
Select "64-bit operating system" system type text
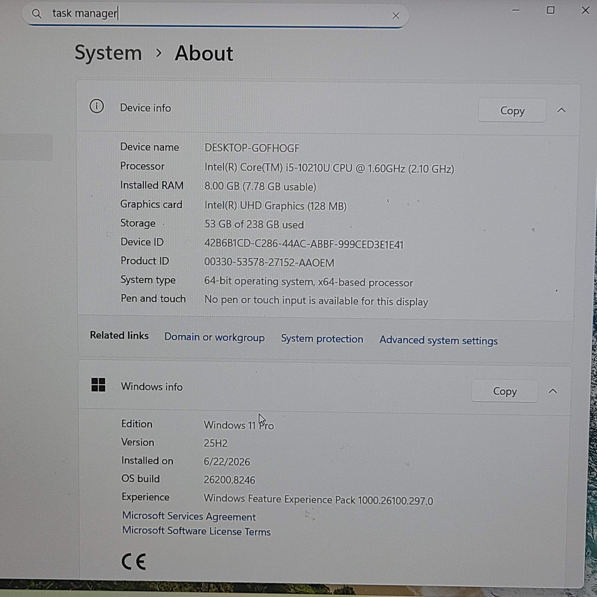pos(309,282)
